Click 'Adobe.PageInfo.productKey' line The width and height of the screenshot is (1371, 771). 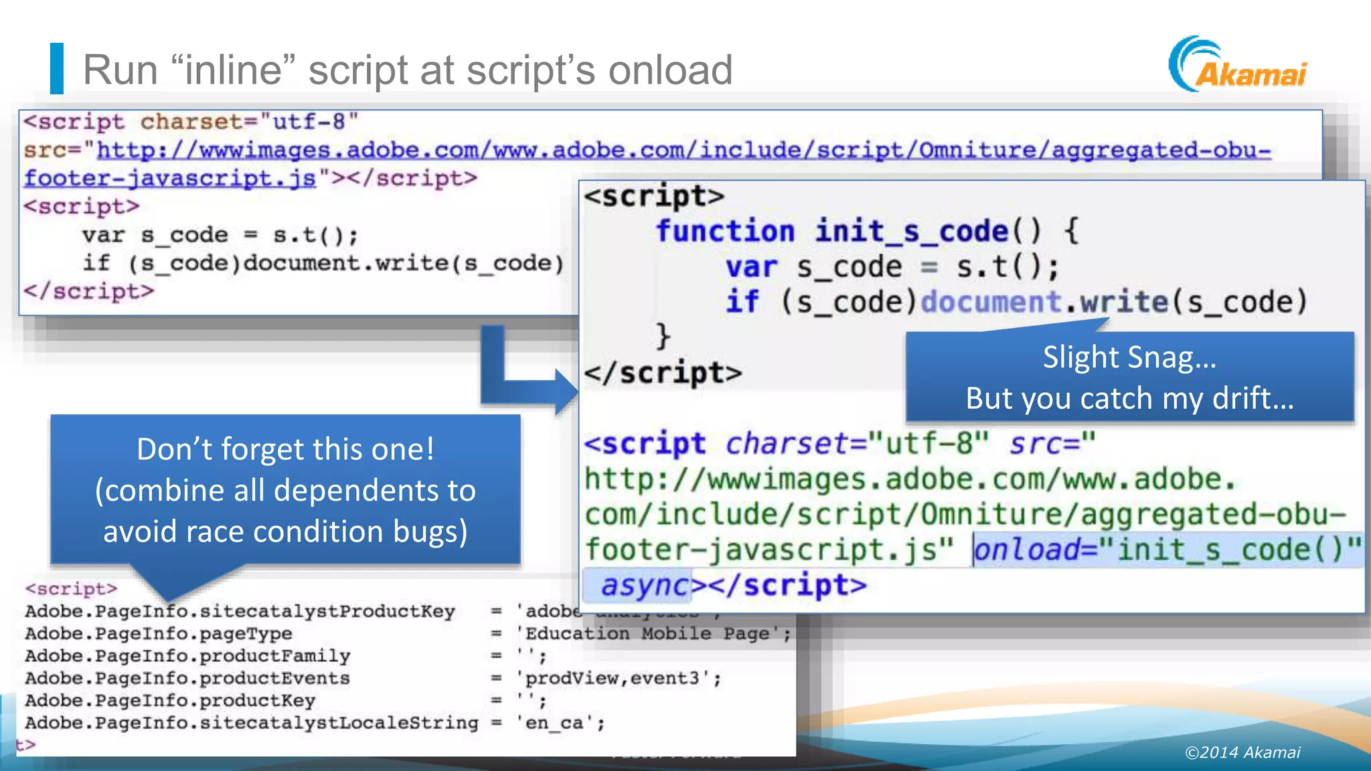170,701
